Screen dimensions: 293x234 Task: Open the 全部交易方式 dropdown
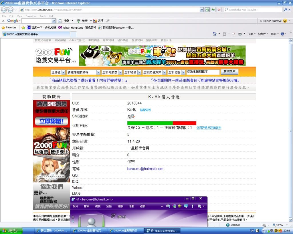(154, 72)
